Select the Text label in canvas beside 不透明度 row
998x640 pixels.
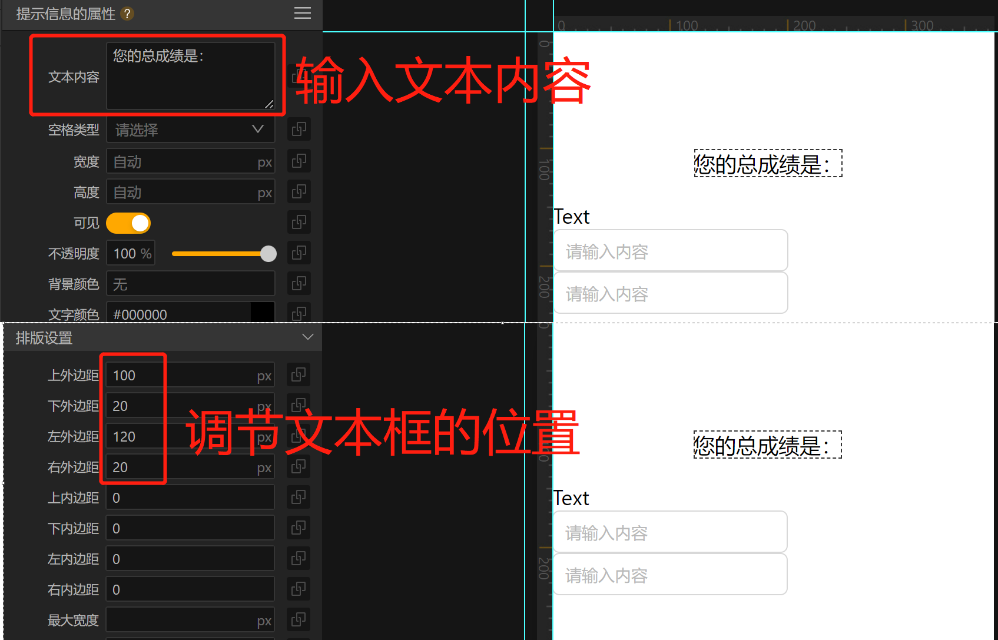pos(572,217)
